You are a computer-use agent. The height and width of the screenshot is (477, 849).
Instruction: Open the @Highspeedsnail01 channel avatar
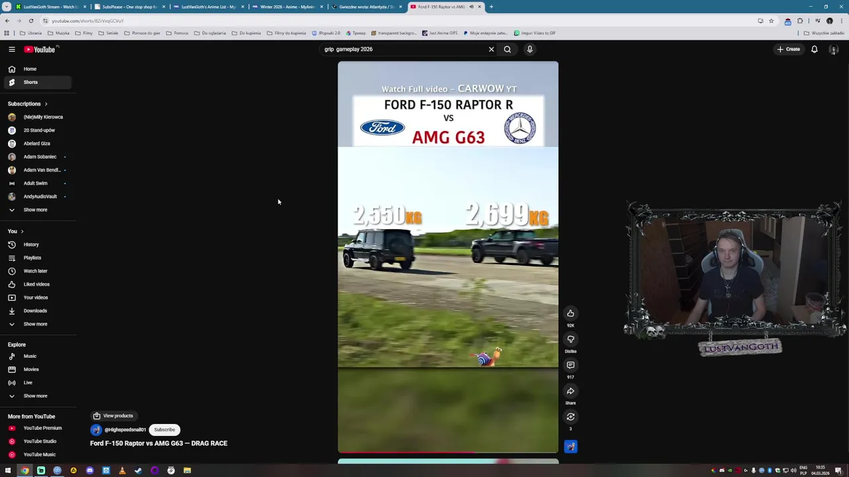[96, 429]
